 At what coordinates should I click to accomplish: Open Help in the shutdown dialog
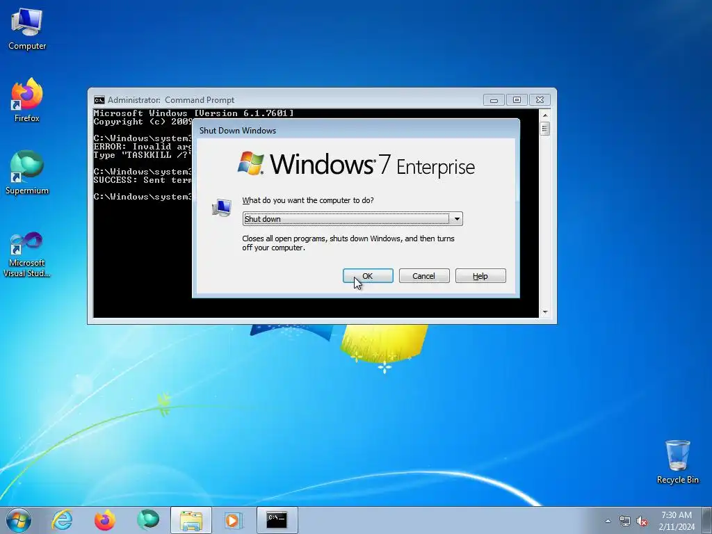point(480,275)
